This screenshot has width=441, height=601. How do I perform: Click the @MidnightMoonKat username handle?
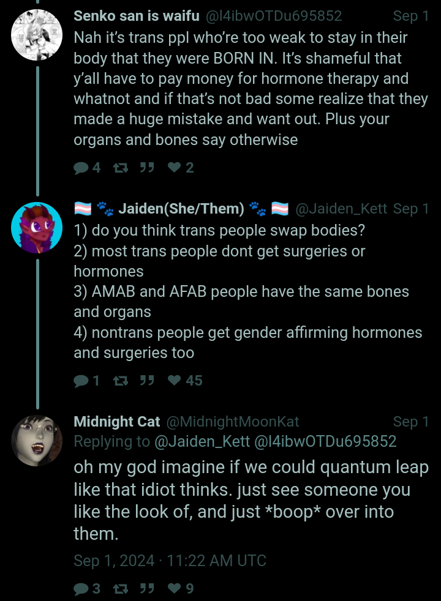[233, 422]
